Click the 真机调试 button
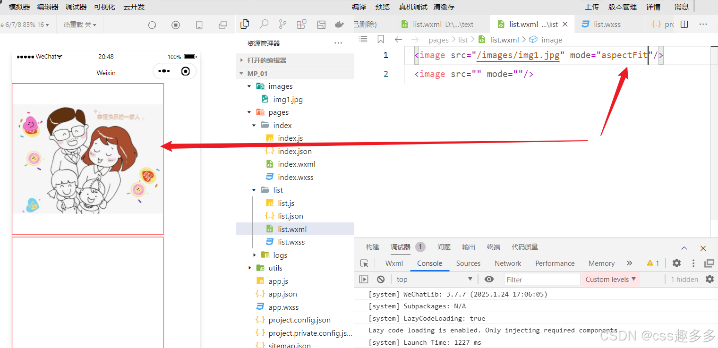The width and height of the screenshot is (718, 348). click(413, 7)
